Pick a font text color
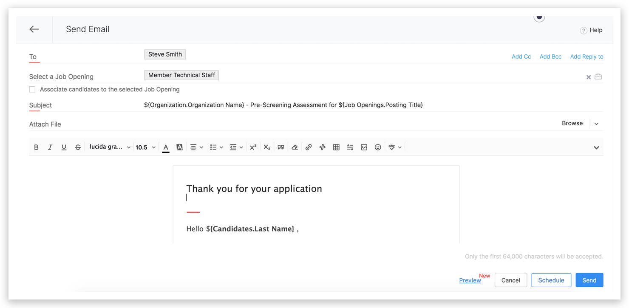This screenshot has height=308, width=629. [x=166, y=147]
